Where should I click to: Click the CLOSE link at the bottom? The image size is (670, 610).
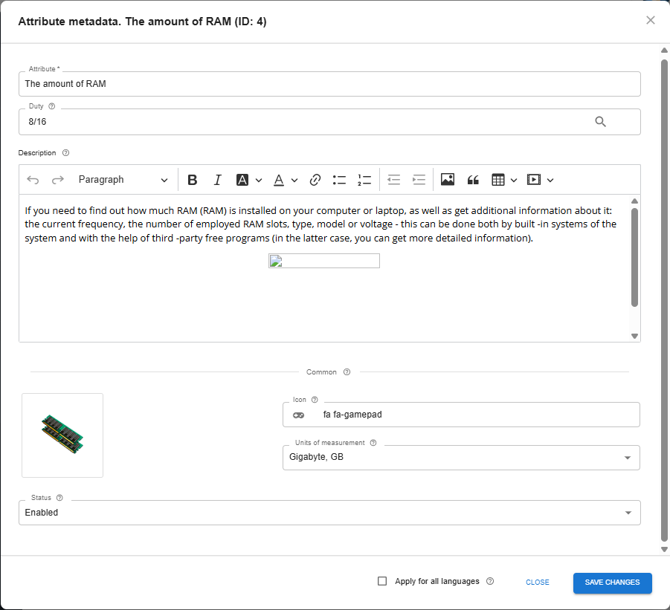pos(537,582)
